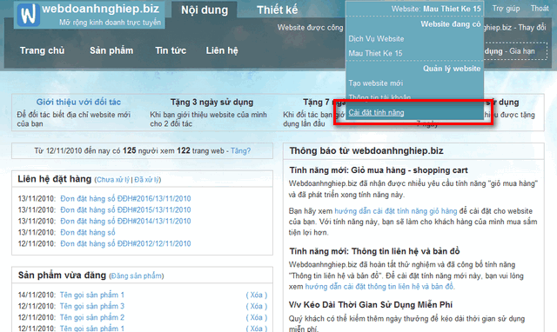557x332 pixels.
Task: Open hướng dẫn cài đặt tính năng giỏ hàng
Action: click(396, 211)
